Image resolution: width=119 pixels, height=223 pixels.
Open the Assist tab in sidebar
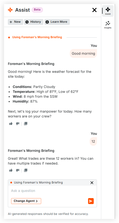click(108, 11)
